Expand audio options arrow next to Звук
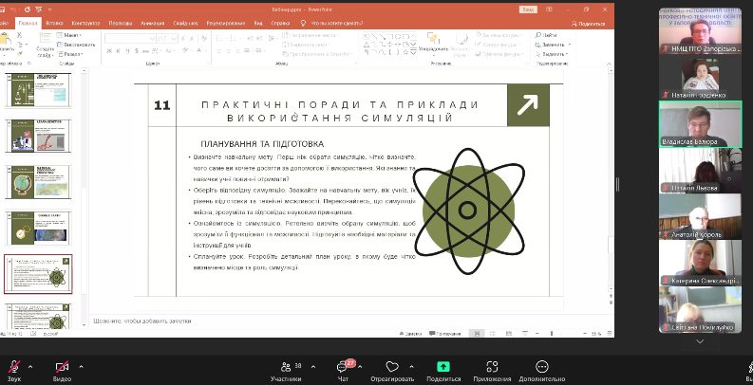The image size is (753, 385). pos(30,367)
